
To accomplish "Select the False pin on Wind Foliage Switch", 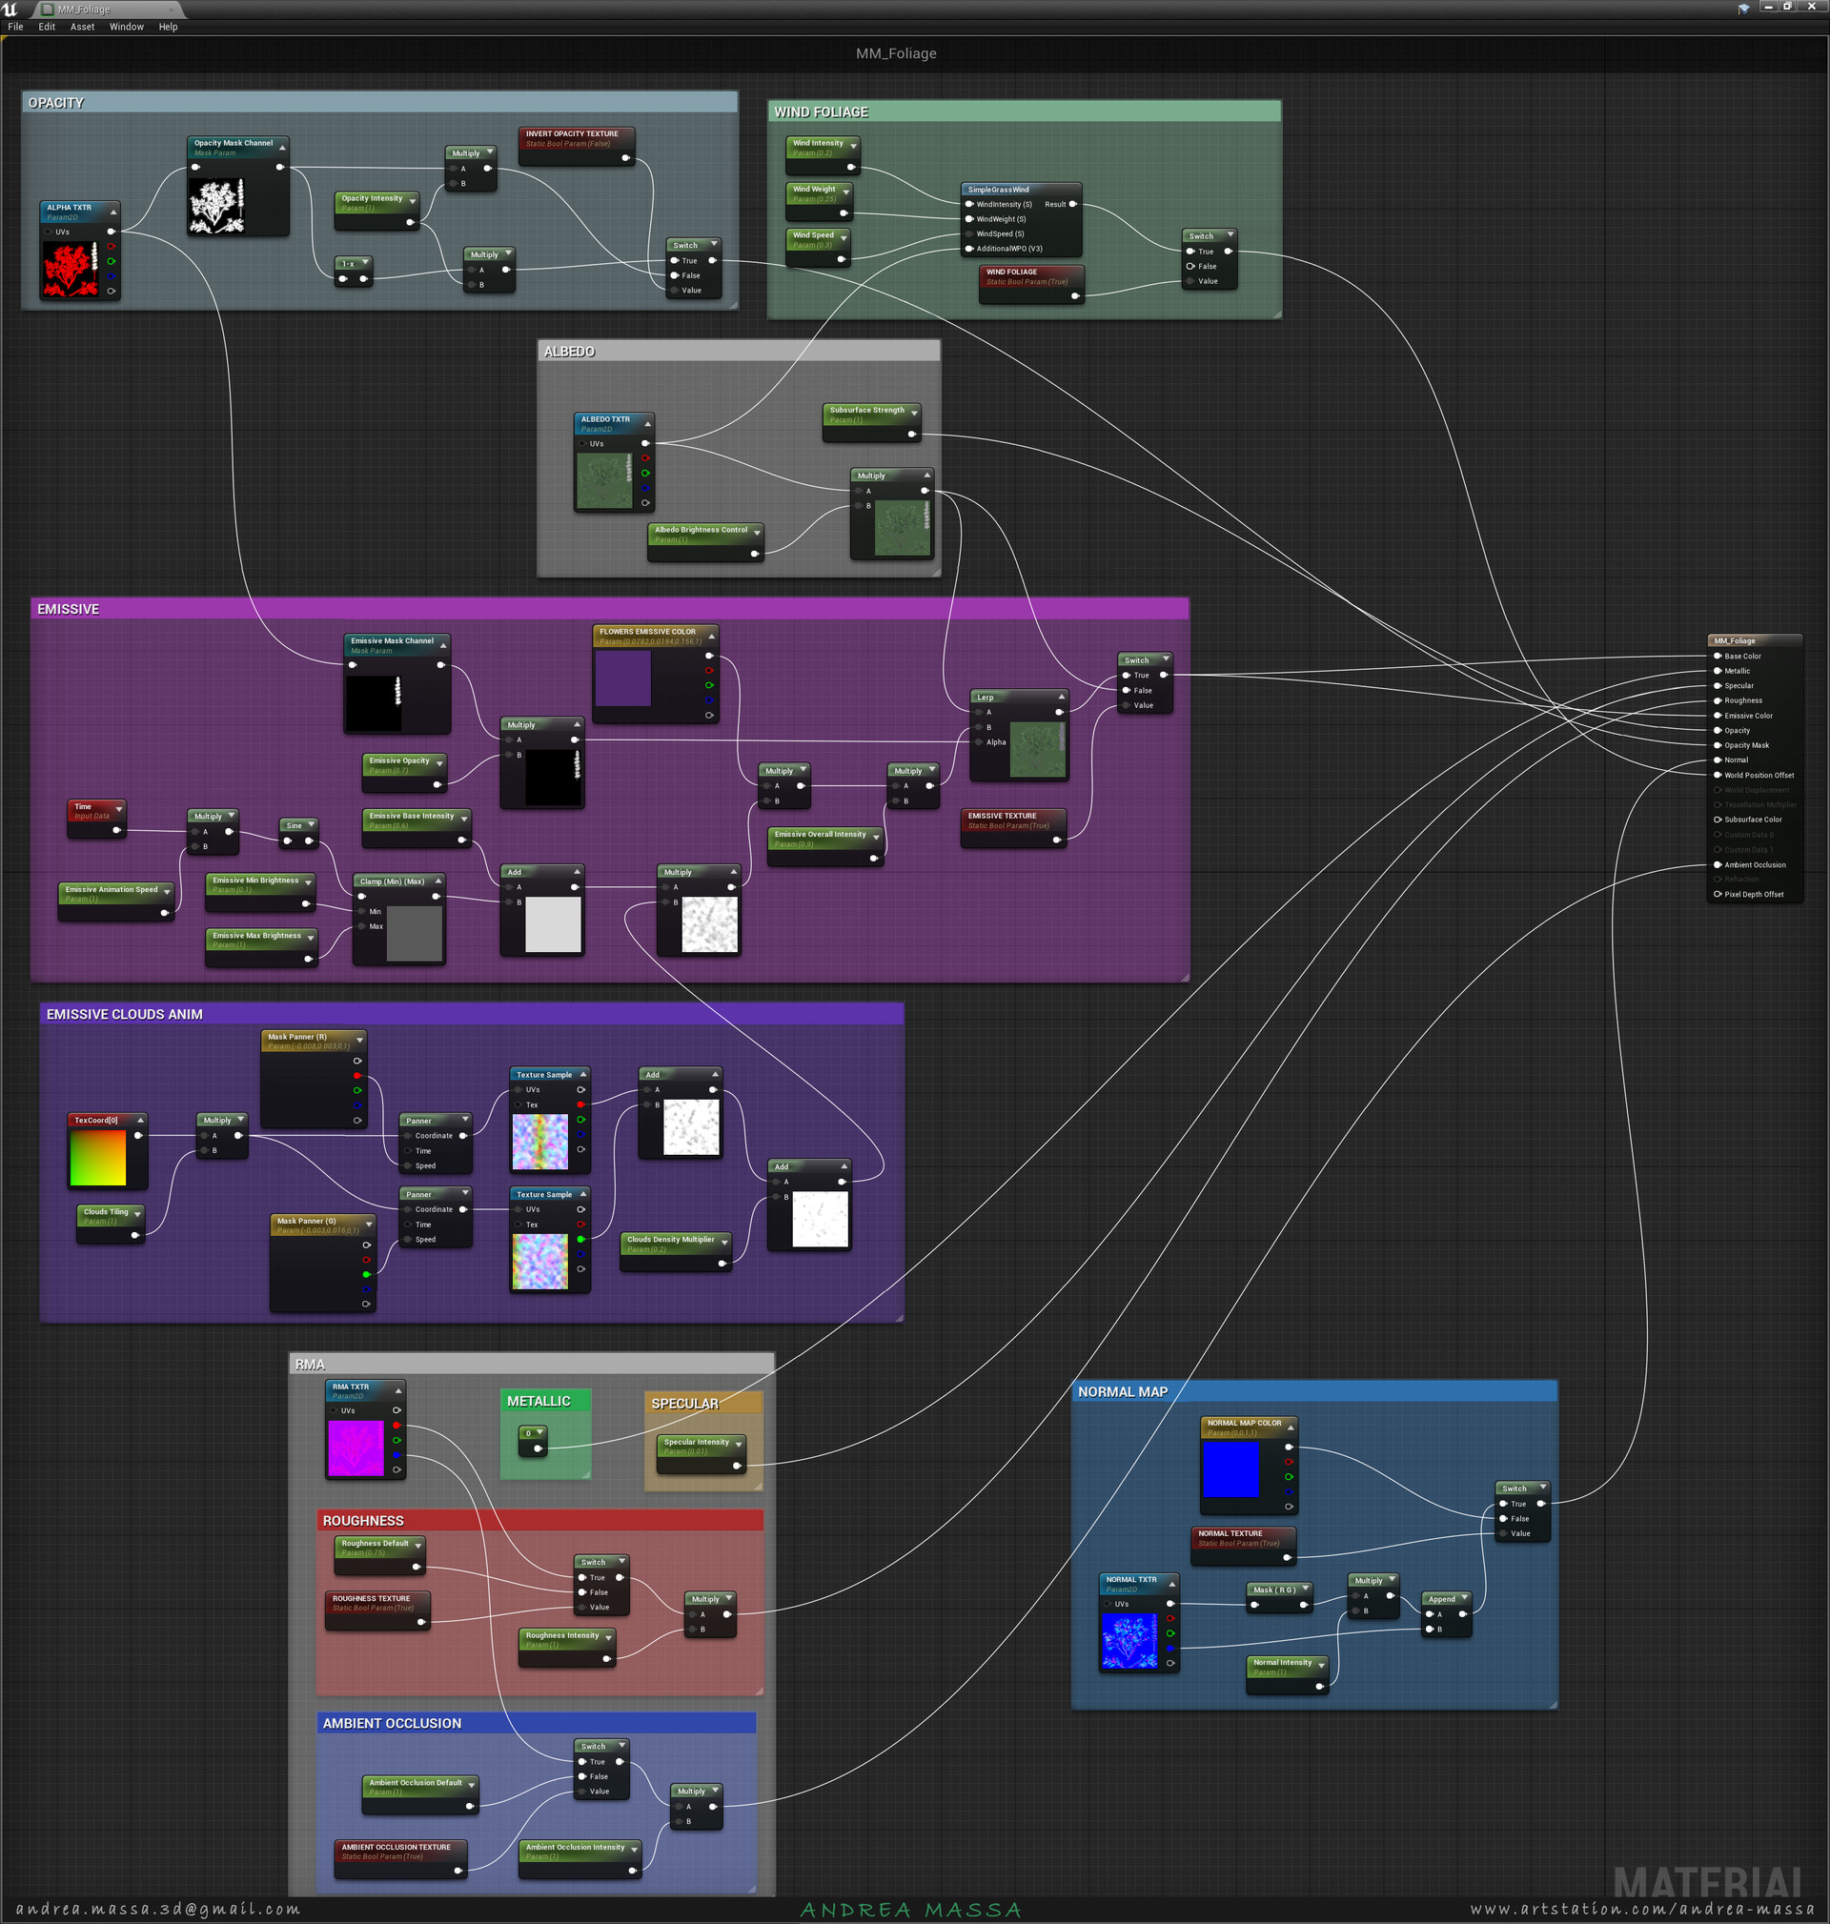I will pos(1190,266).
